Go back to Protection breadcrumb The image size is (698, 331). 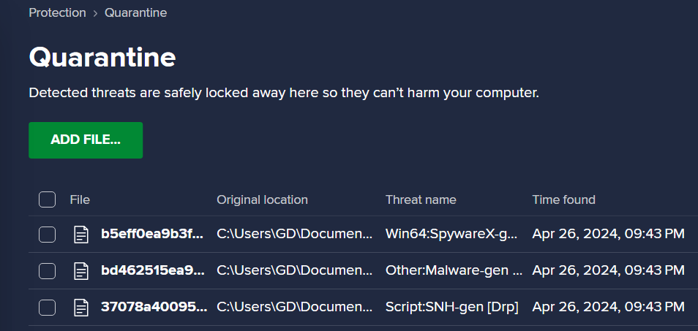(x=57, y=13)
